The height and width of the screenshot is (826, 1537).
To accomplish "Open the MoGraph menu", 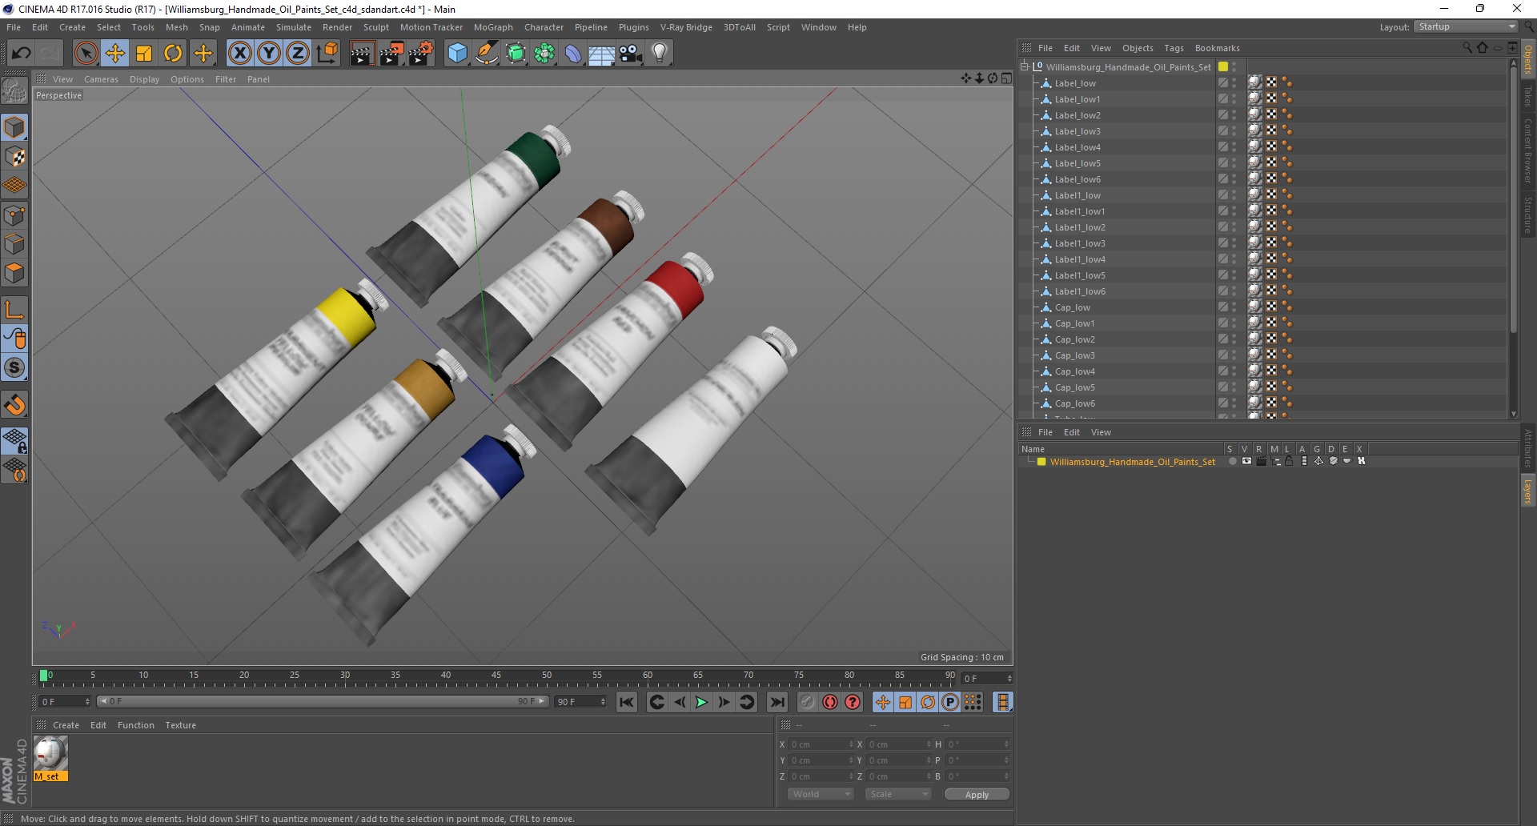I will 493,27.
